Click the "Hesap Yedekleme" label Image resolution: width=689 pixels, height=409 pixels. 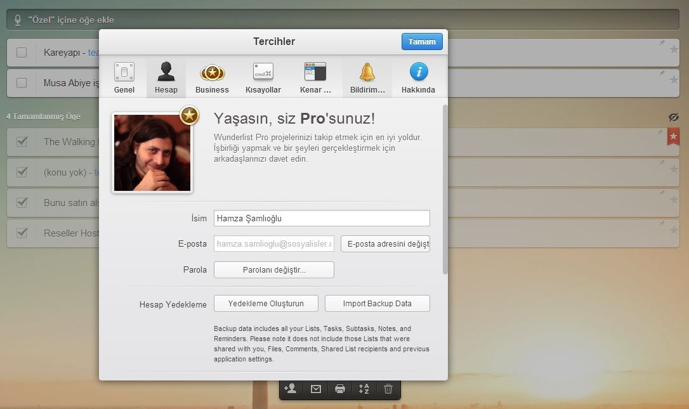point(173,304)
